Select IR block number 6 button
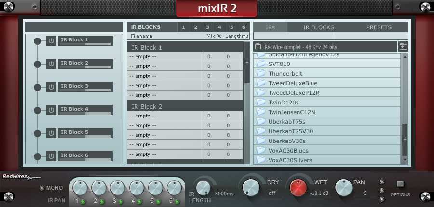This screenshot has height=207, width=434. point(244,27)
